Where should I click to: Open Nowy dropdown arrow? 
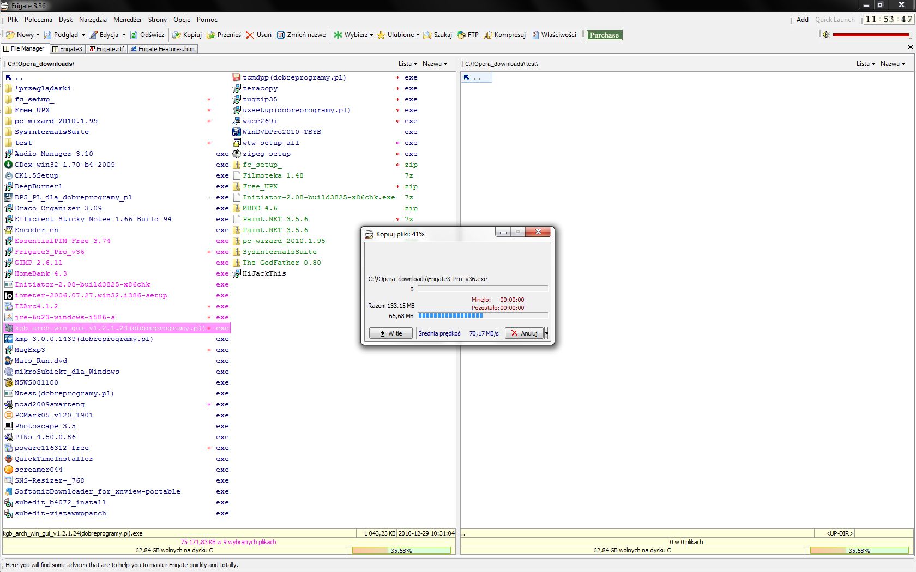pos(38,35)
